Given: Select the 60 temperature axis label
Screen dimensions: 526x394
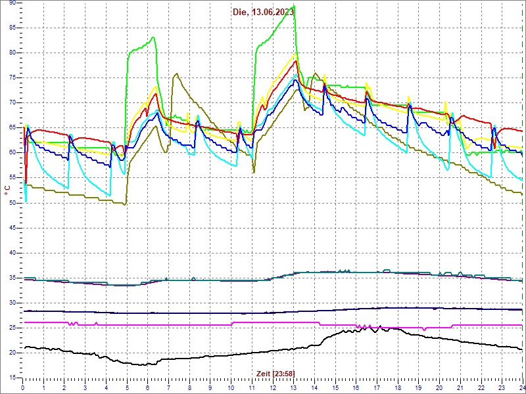Looking at the screenshot, I should 12,153.
